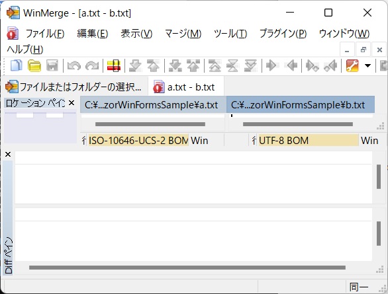Switch to ファイルまたはフォルダーの選択 tab
Viewport: 388px width, 294px height.
tap(74, 87)
